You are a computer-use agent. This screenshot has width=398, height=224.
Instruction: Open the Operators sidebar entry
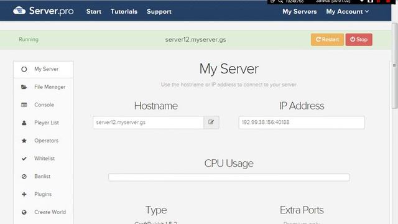point(44,141)
